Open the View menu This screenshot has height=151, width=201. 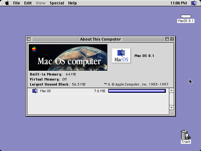pyautogui.click(x=41, y=3)
